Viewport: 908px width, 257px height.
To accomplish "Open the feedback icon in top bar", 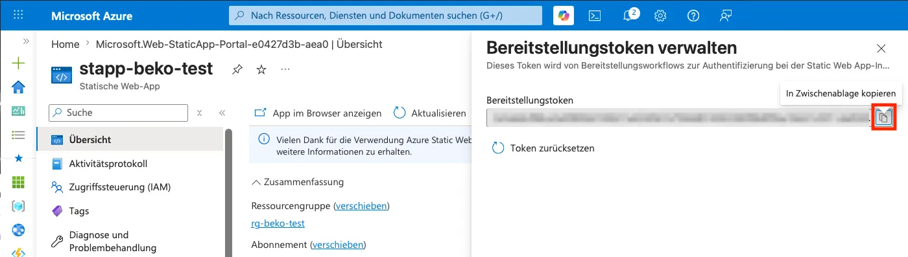I will pyautogui.click(x=726, y=16).
